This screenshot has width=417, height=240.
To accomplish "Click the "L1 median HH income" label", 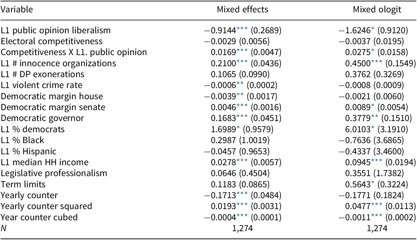I will [44, 162].
